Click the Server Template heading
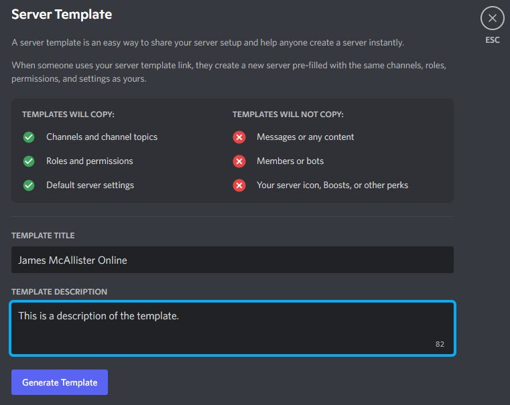Screen dimensions: 510x405 (x=62, y=14)
